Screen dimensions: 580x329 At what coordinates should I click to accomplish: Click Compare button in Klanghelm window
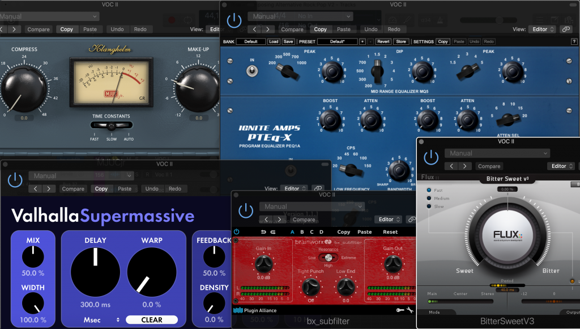coord(39,29)
